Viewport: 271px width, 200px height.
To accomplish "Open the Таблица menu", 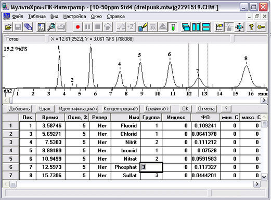I will click(x=37, y=17).
